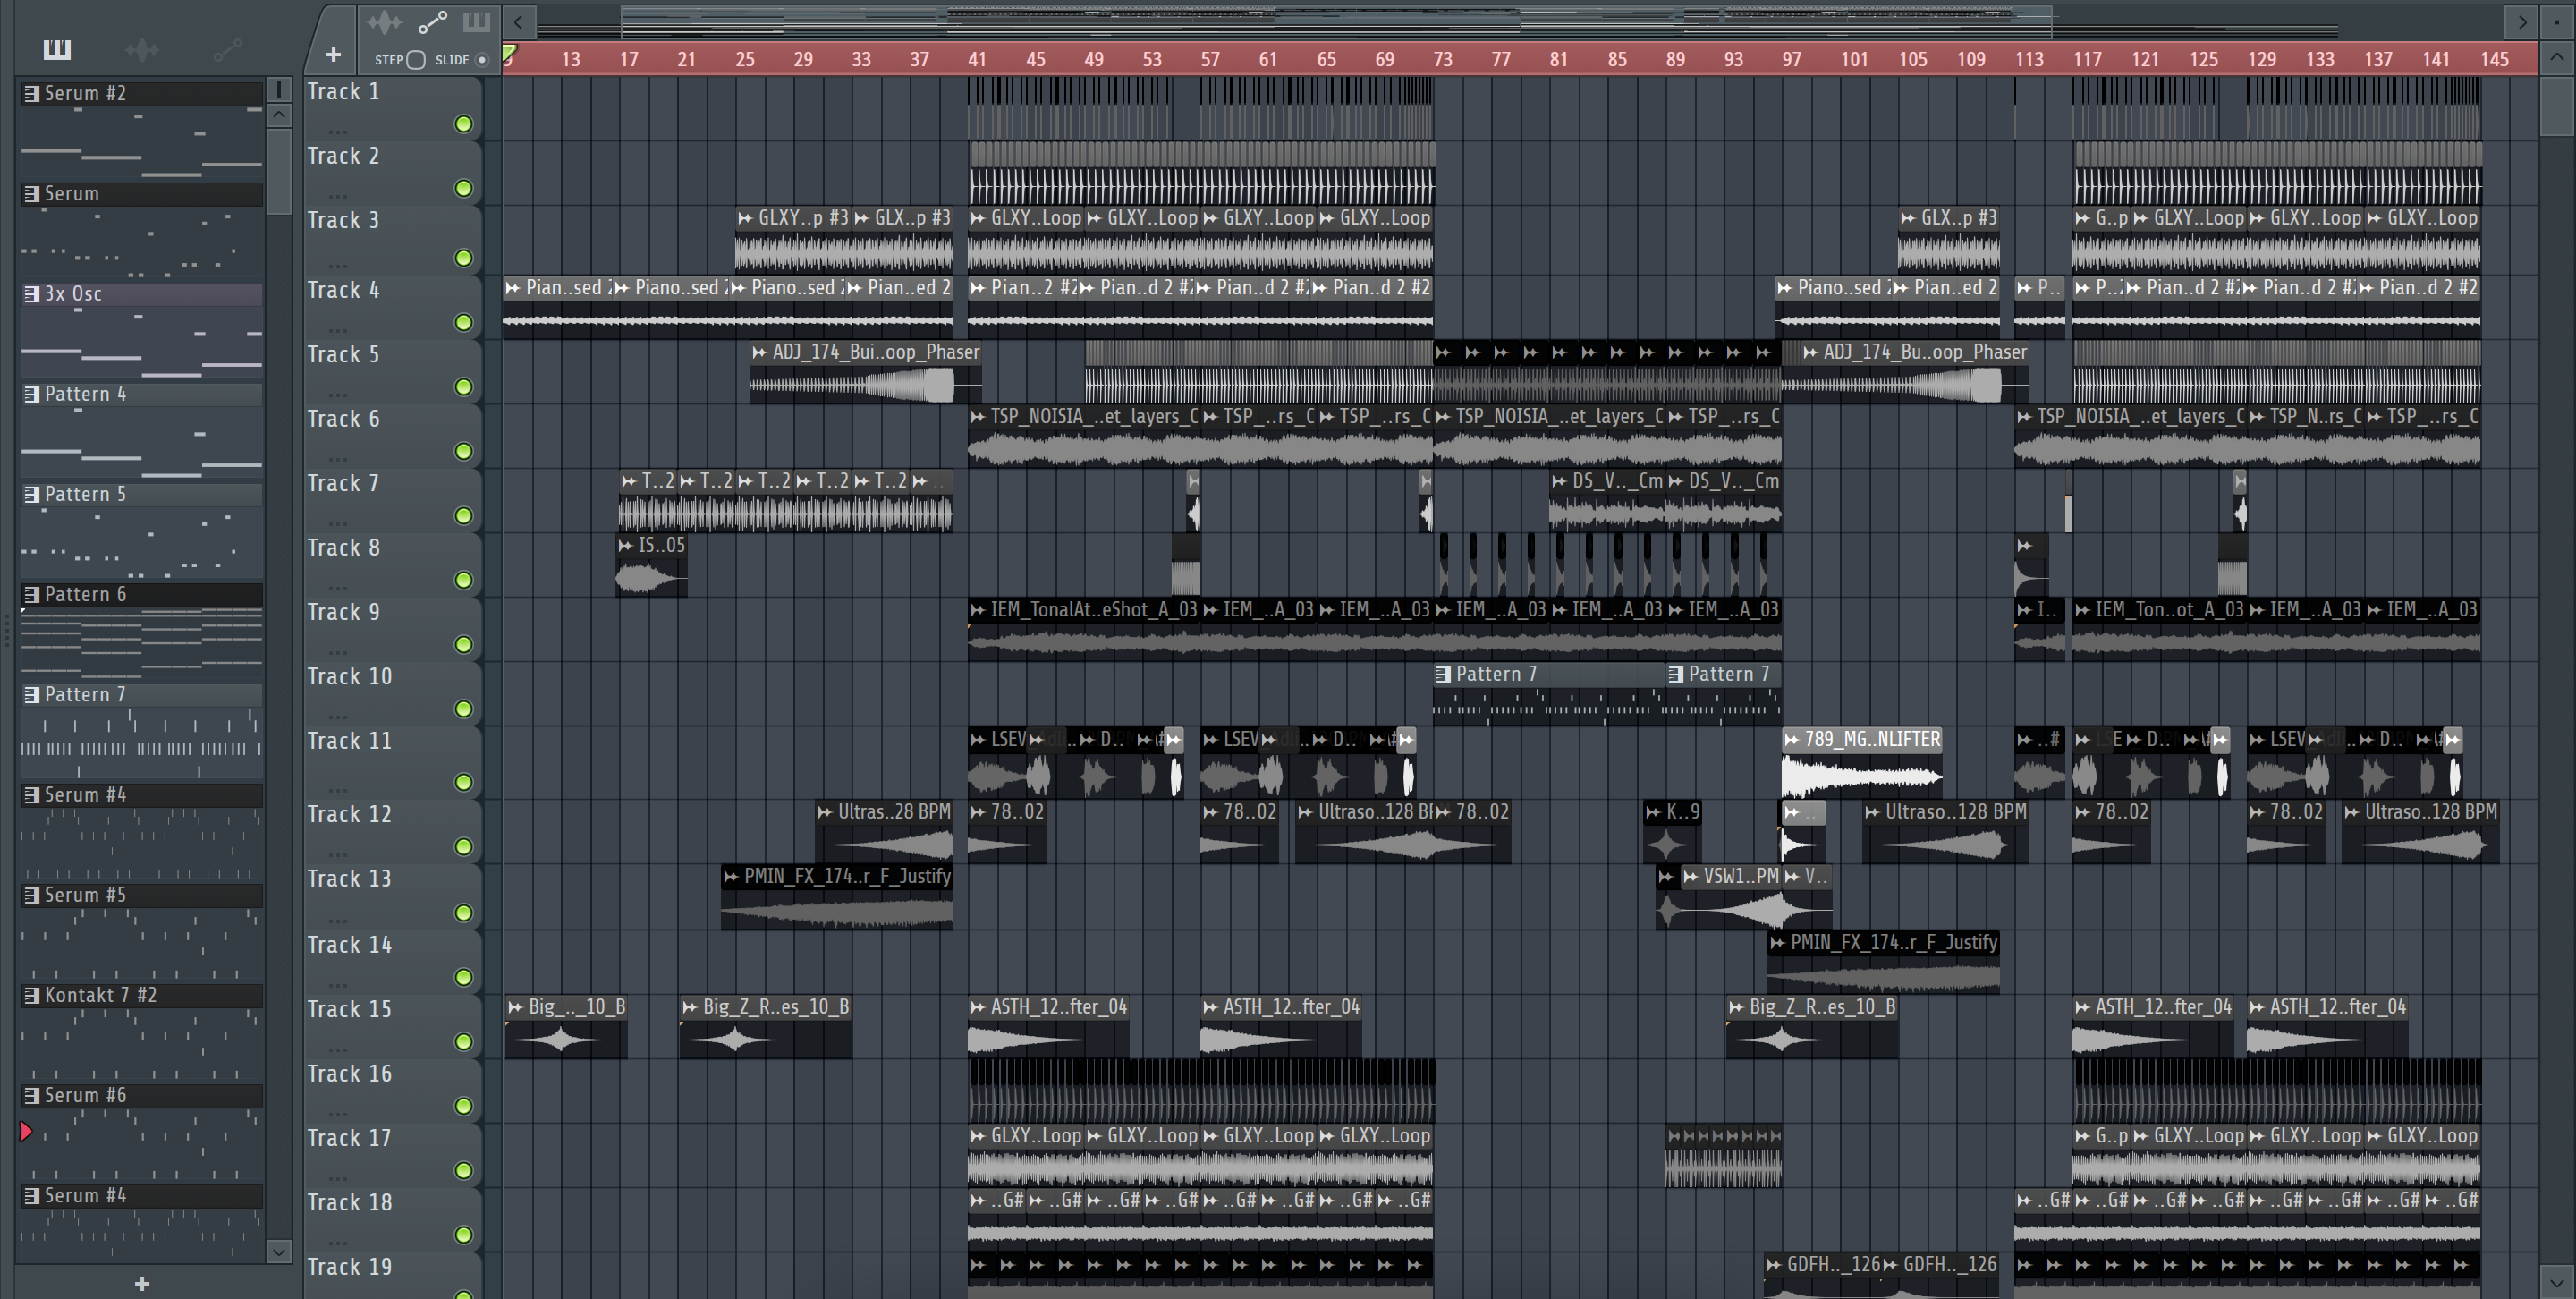Viewport: 2576px width, 1299px height.
Task: Jump to bar 97 on the timeline ruler
Action: (1791, 60)
